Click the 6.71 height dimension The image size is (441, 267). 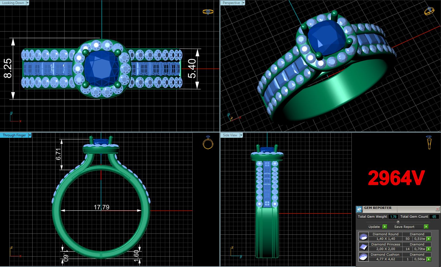click(x=58, y=154)
